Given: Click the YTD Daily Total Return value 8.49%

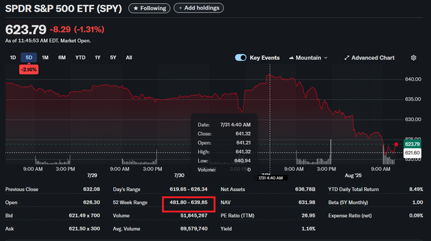Looking at the screenshot, I should pyautogui.click(x=416, y=189).
